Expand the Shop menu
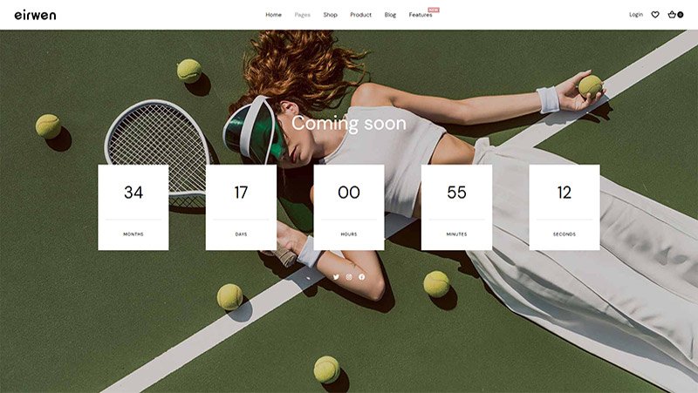 (331, 15)
